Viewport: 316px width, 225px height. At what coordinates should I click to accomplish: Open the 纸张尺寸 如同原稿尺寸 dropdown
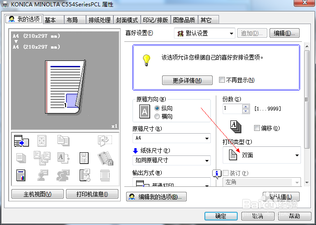pos(172,160)
